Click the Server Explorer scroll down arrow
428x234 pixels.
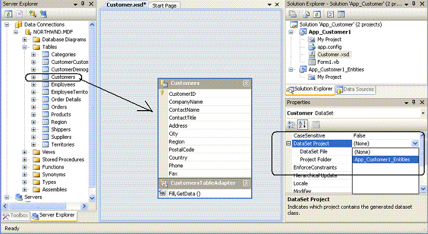tap(92, 198)
